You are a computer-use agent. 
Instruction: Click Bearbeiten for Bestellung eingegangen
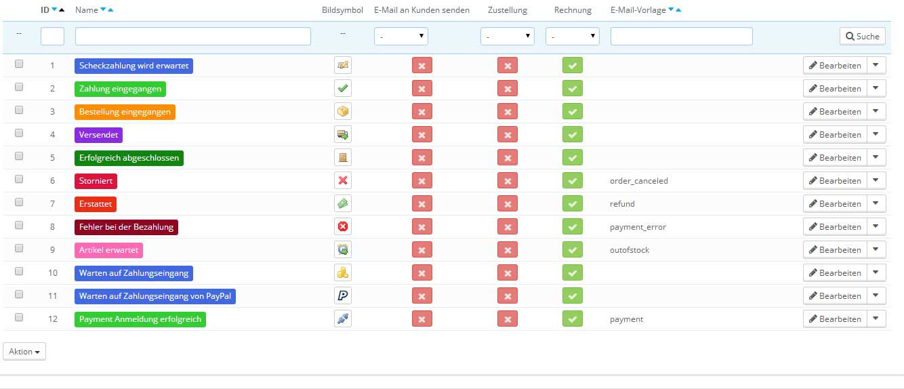click(x=835, y=111)
